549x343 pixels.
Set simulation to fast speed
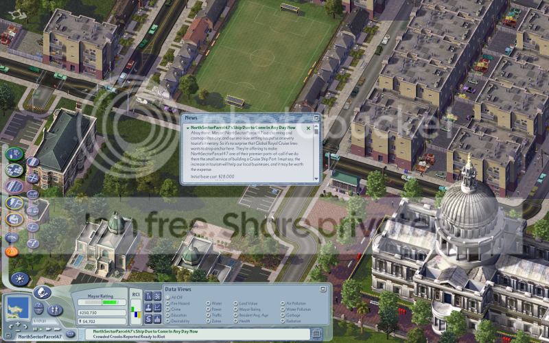click(x=48, y=329)
